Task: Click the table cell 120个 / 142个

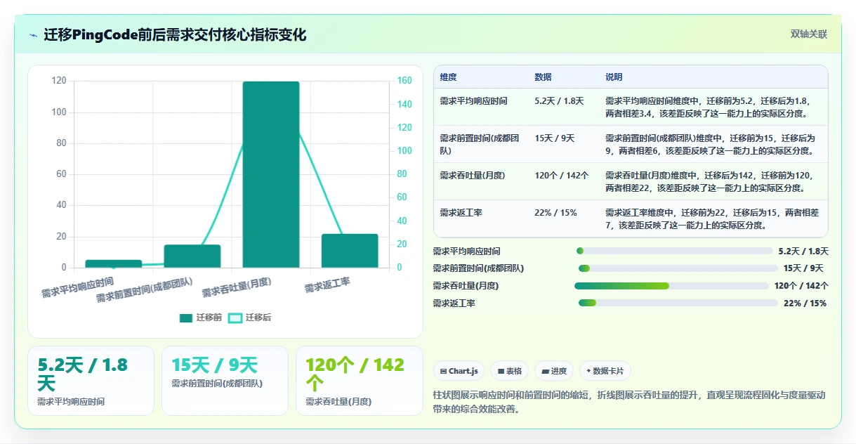Action: point(562,176)
